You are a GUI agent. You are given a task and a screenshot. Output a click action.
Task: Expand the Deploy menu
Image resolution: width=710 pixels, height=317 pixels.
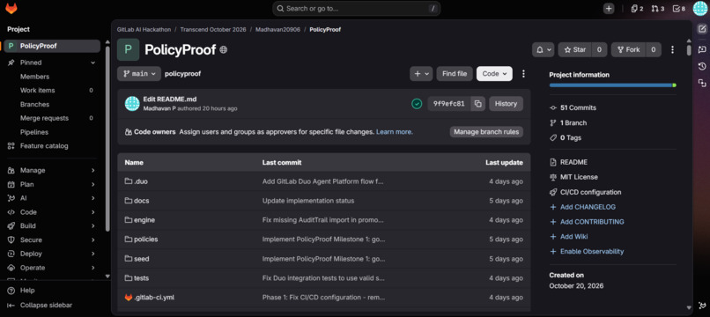tap(52, 254)
